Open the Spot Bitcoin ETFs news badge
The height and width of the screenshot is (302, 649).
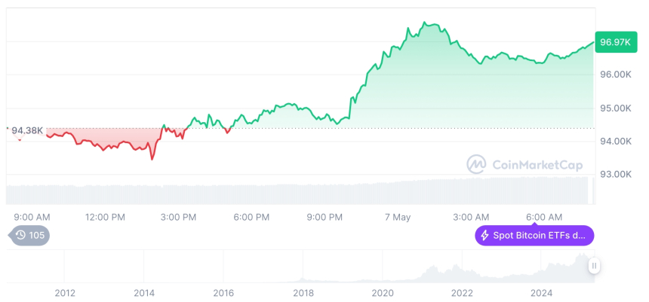534,235
